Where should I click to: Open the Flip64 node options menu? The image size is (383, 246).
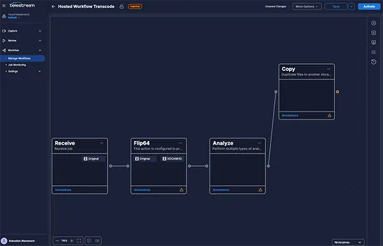click(x=180, y=143)
